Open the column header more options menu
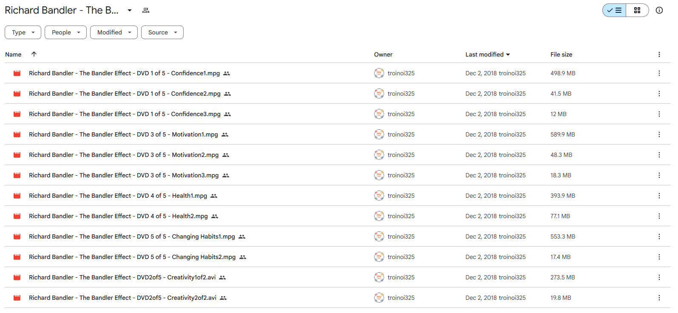Image resolution: width=678 pixels, height=313 pixels. coord(659,54)
